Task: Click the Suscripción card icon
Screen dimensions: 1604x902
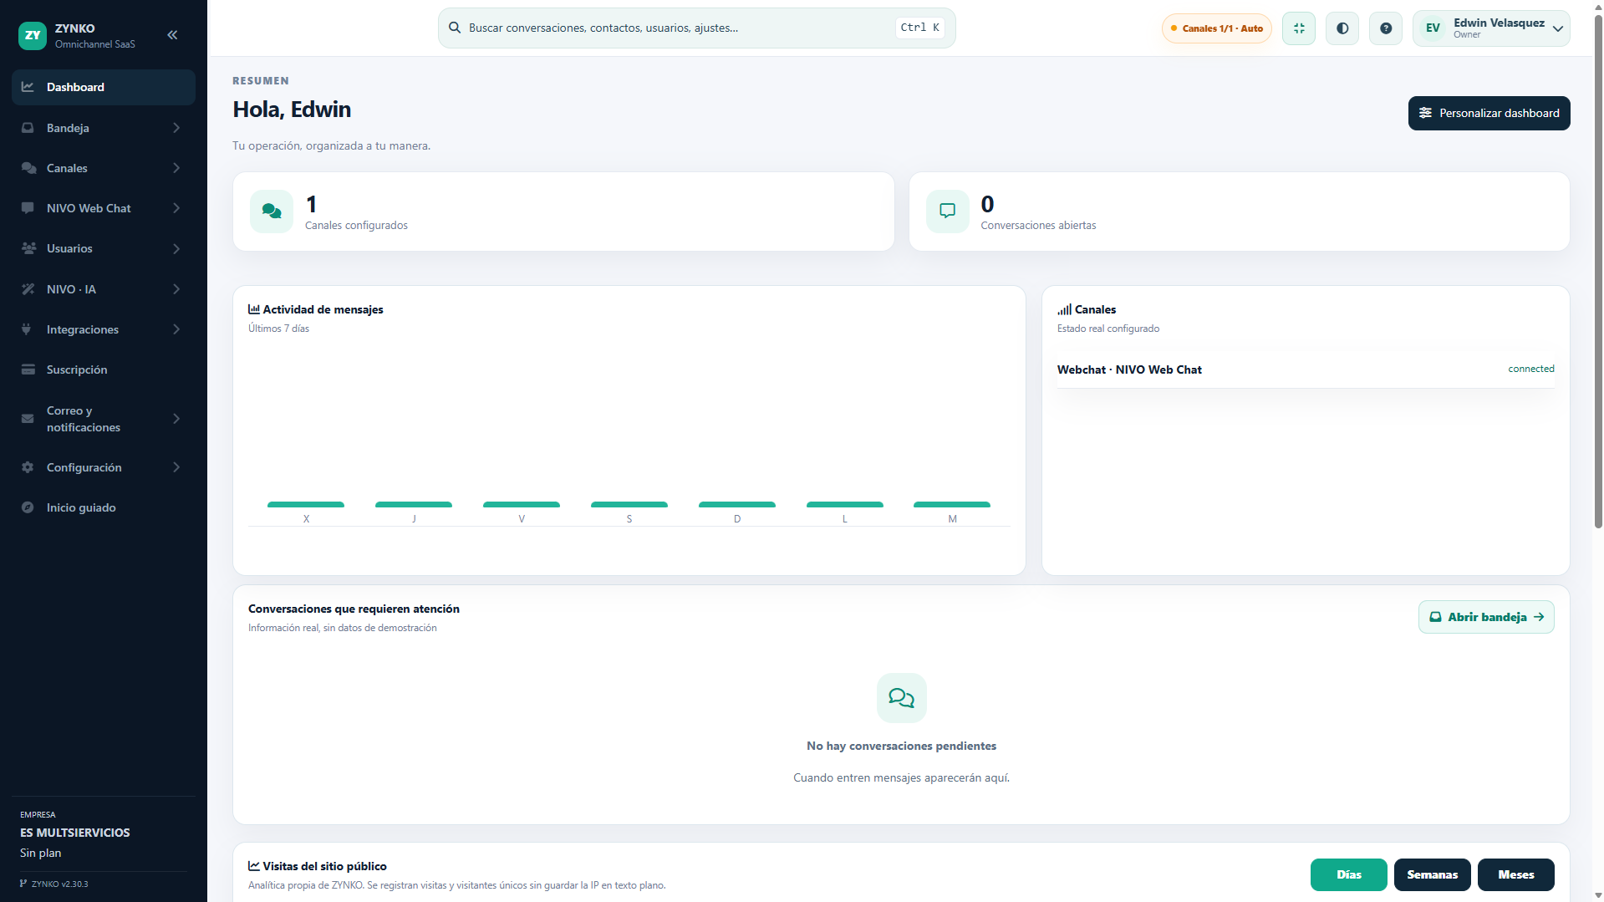Action: 28,369
